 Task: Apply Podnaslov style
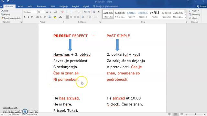pos(166,14)
